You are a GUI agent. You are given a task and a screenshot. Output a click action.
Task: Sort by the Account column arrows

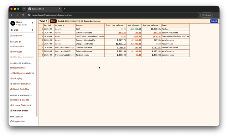(x=103, y=25)
